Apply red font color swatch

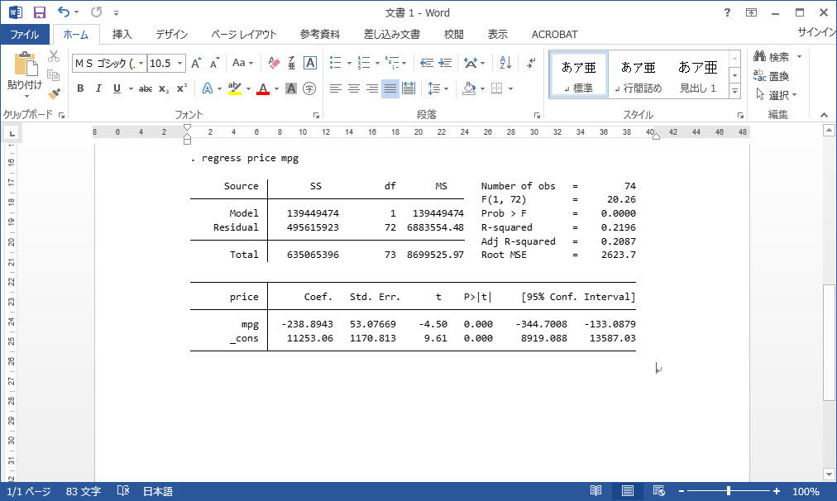(x=263, y=88)
